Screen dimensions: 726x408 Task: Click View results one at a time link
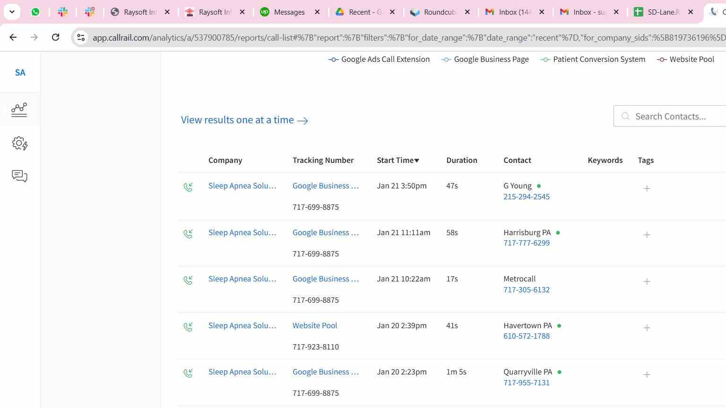click(x=244, y=120)
